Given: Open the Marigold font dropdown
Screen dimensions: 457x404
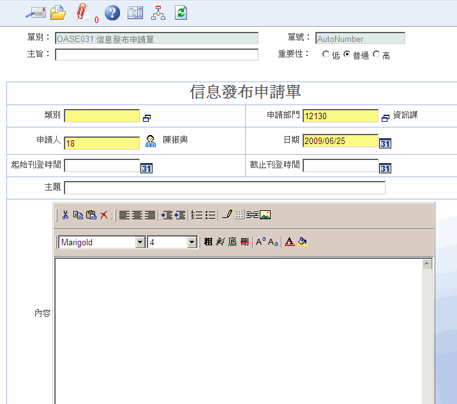Looking at the screenshot, I should click(x=140, y=242).
